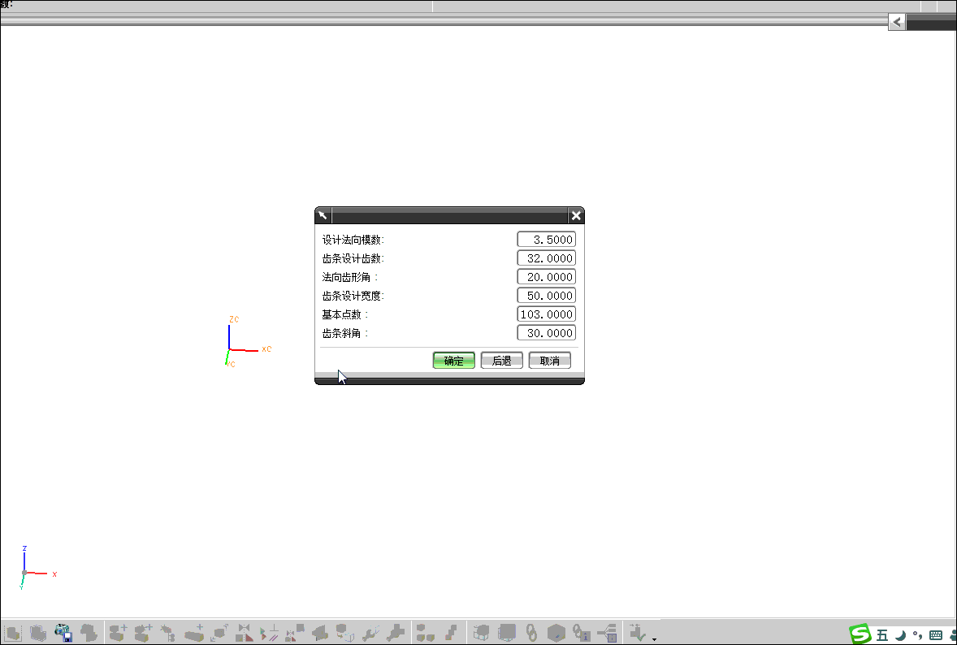Click the Add Component icon with plus sign
The height and width of the screenshot is (645, 957).
[119, 633]
